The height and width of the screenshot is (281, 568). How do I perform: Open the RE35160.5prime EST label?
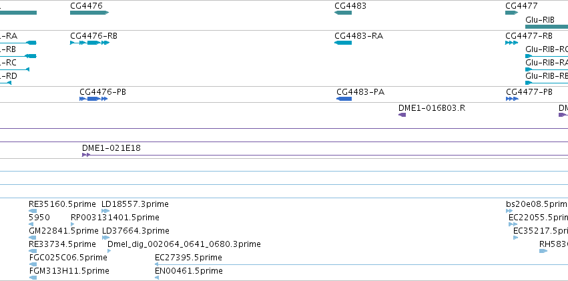pos(62,204)
